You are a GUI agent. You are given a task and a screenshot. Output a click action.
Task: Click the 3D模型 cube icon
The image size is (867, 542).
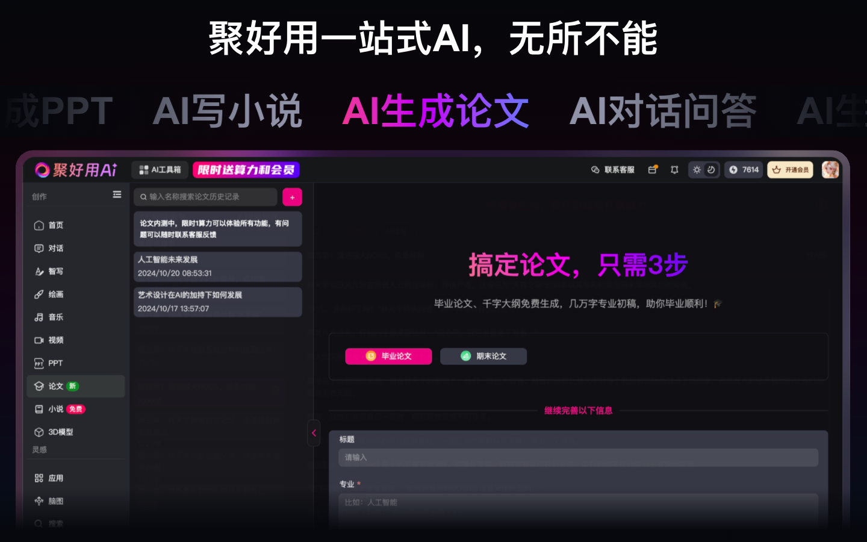39,432
